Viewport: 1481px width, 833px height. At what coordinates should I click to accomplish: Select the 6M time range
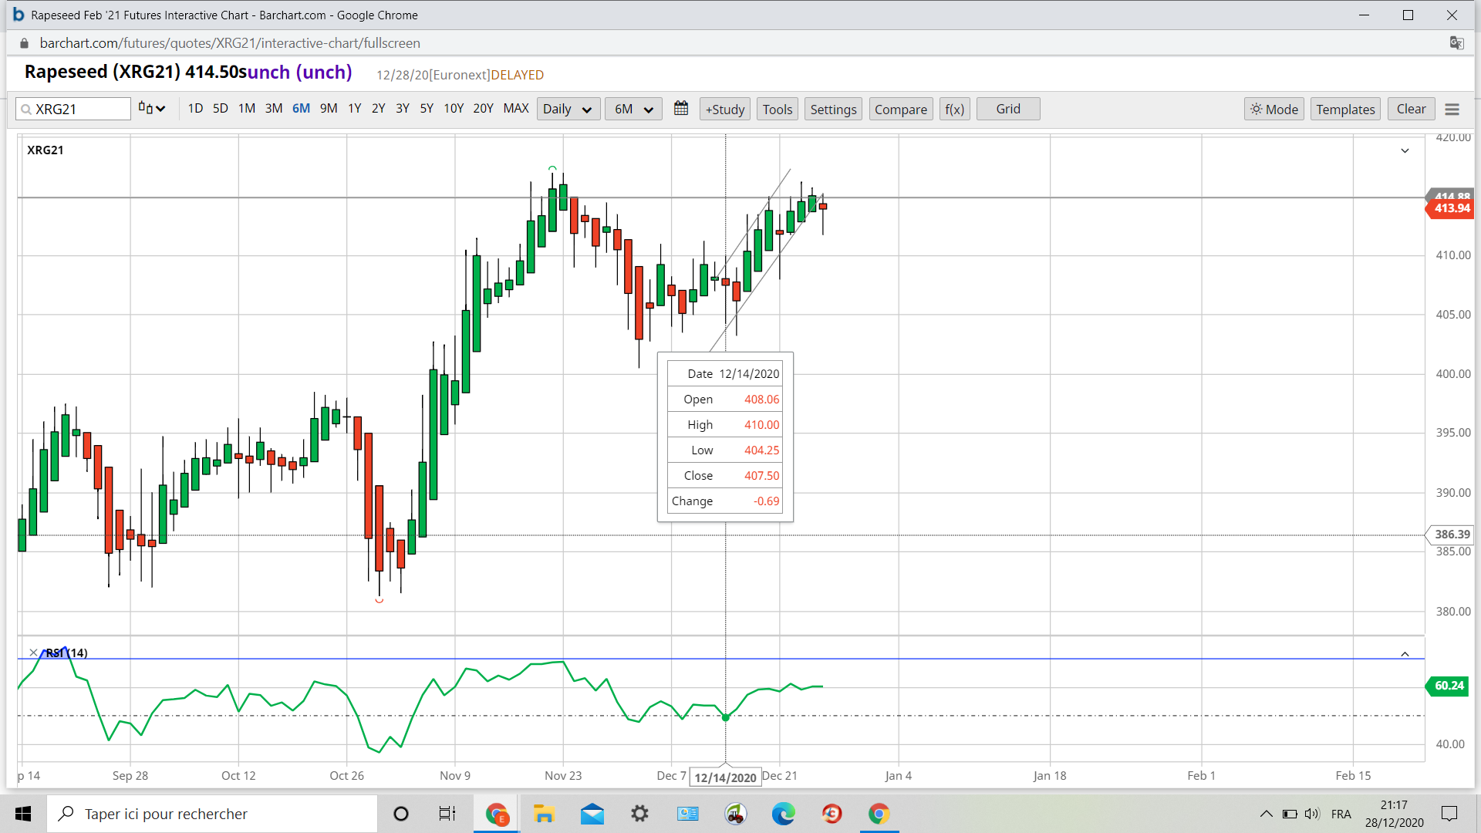(x=301, y=109)
